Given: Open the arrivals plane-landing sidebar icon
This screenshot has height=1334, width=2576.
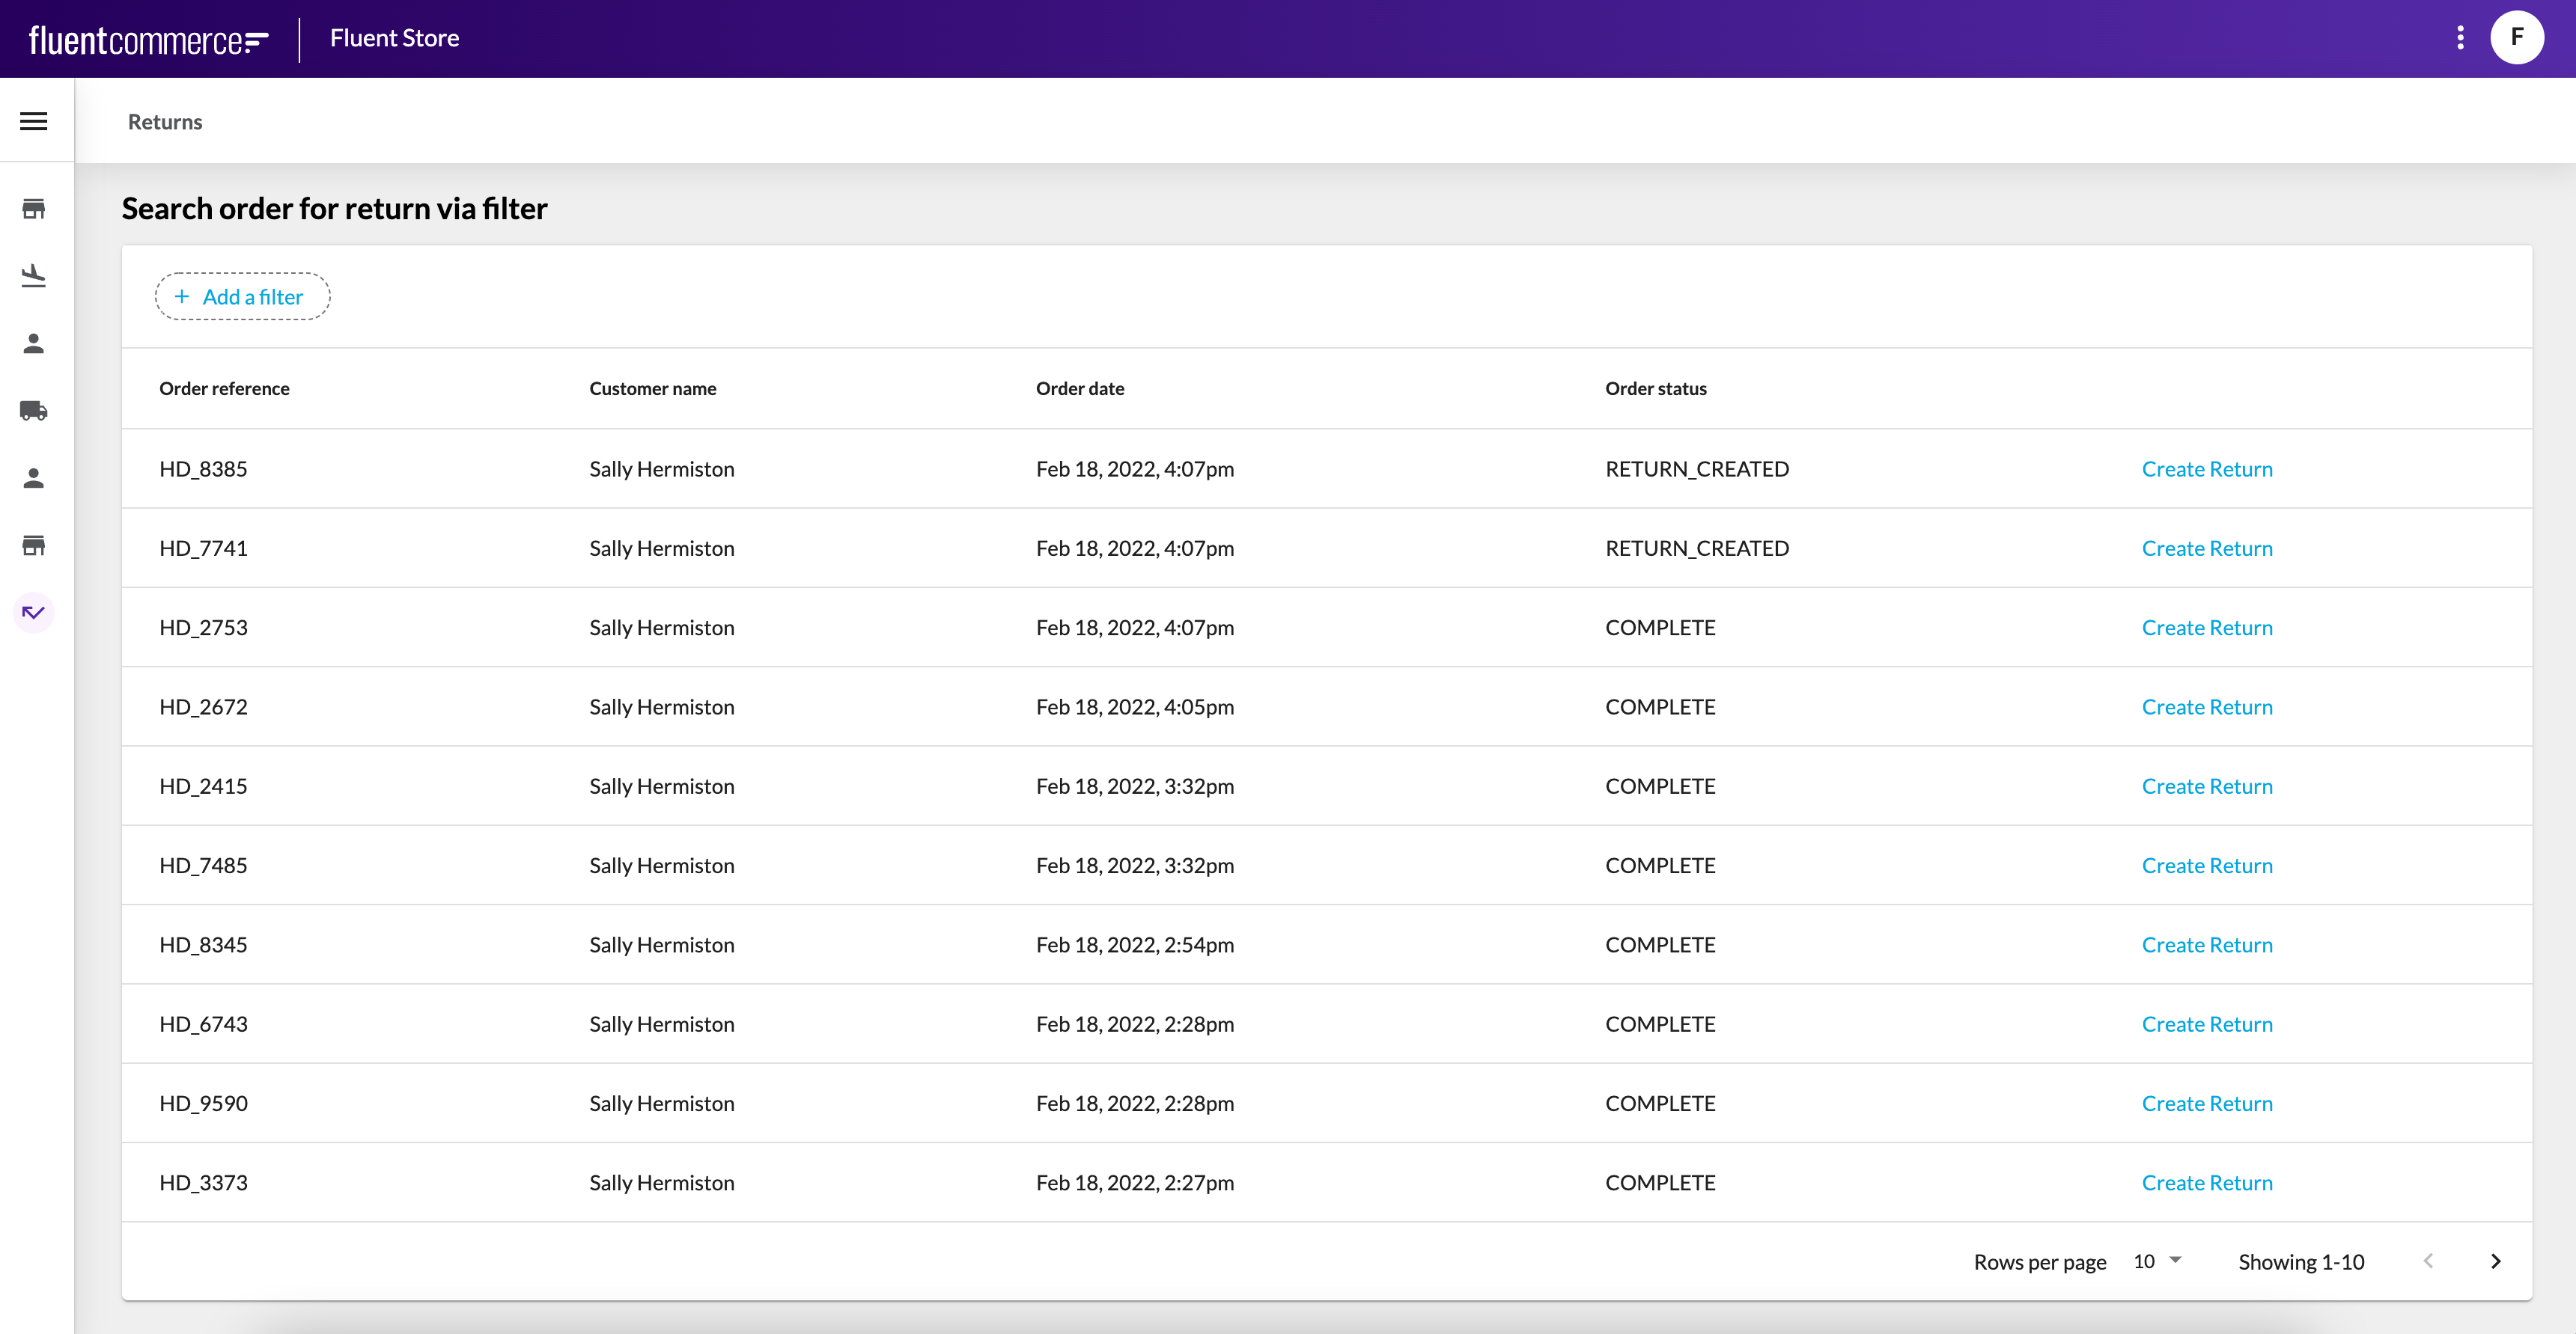Looking at the screenshot, I should pyautogui.click(x=34, y=276).
